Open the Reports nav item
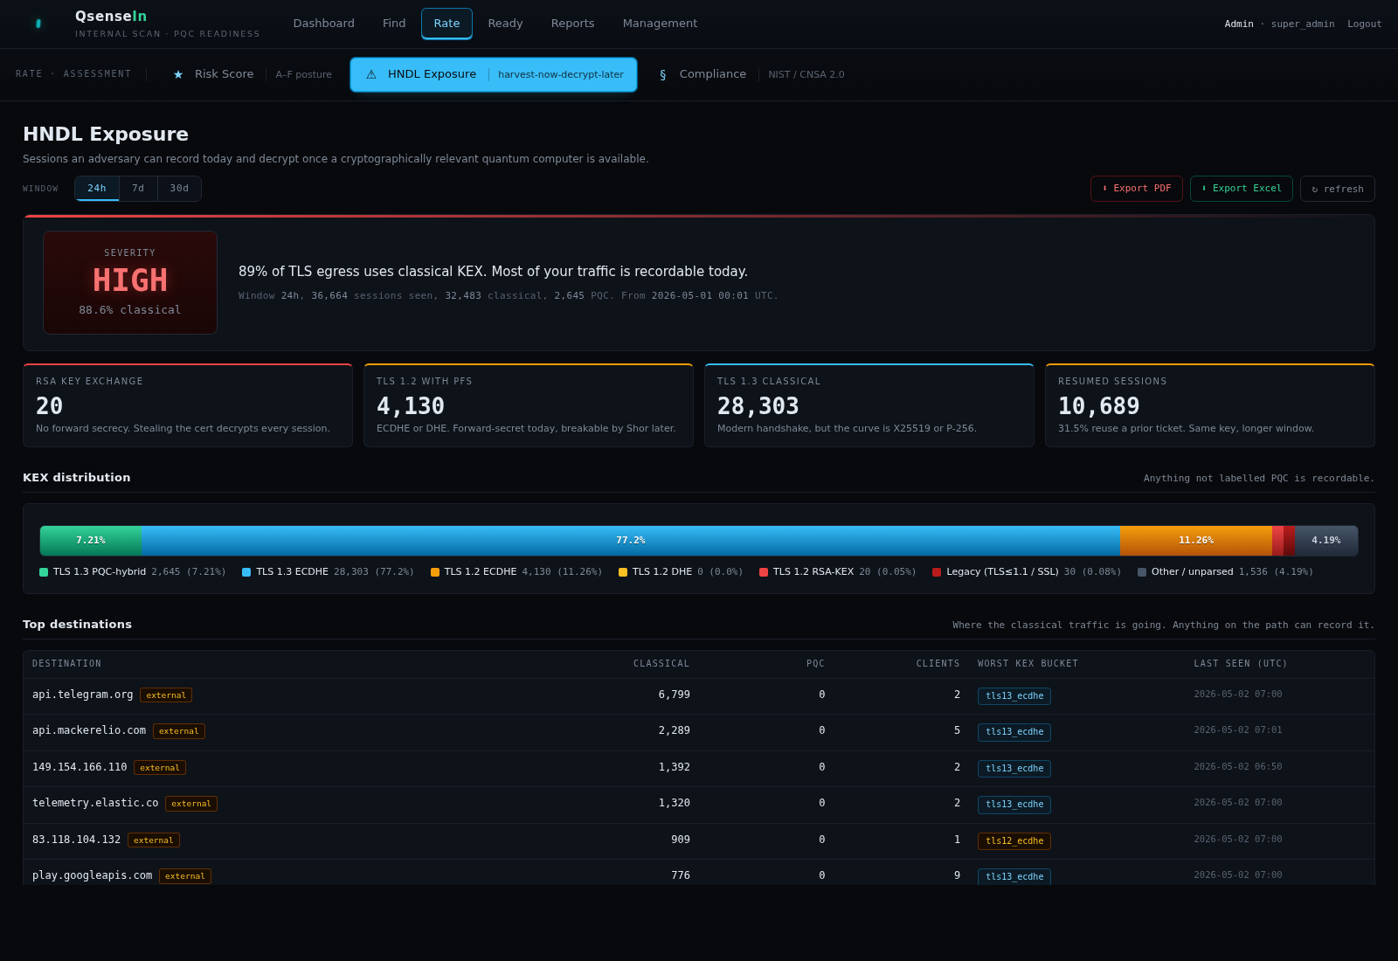The width and height of the screenshot is (1398, 961). [572, 24]
